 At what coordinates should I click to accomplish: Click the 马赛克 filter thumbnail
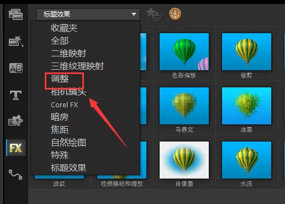point(184,106)
